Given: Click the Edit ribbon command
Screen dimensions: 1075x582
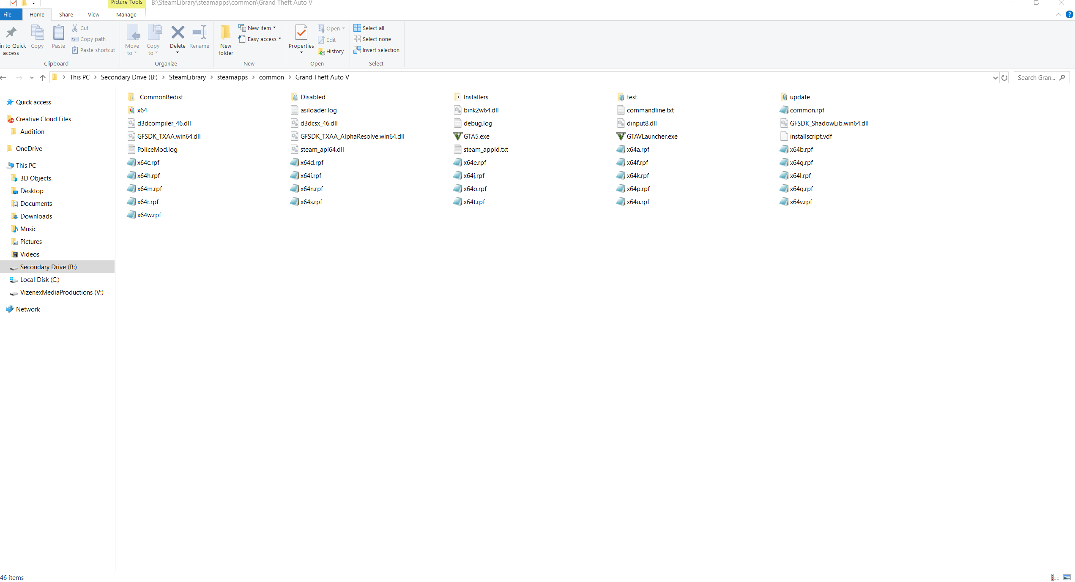Looking at the screenshot, I should 327,40.
